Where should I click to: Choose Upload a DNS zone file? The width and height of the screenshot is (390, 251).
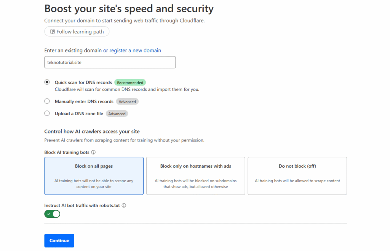(47, 113)
